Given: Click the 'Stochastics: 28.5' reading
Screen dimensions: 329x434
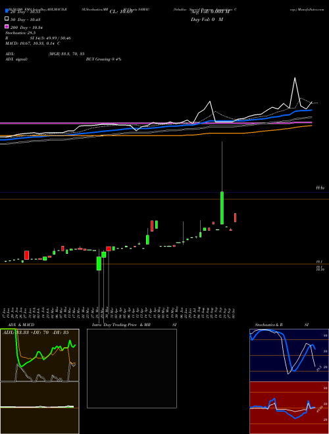Looking at the screenshot, I should pyautogui.click(x=20, y=33).
